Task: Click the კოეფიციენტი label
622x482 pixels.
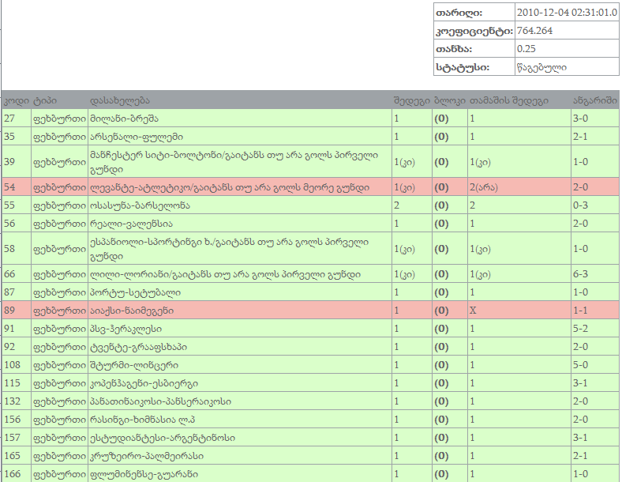Action: click(x=474, y=31)
